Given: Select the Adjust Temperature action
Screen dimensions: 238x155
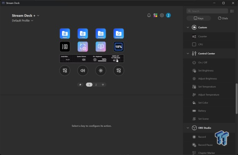Looking at the screenshot, I should tap(210, 95).
